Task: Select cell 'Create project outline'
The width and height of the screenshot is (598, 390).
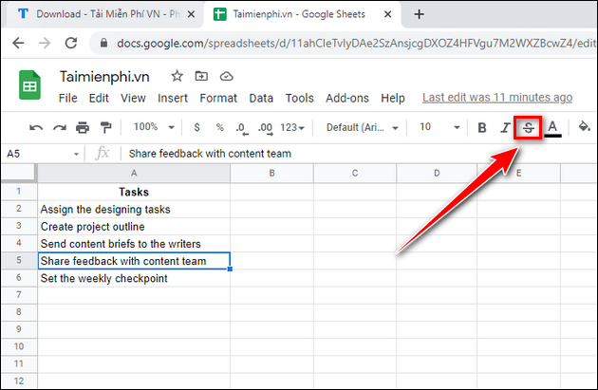Action: 134,226
